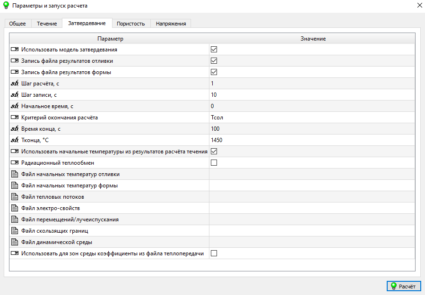Click file icon beside Файл начальных температур отливки
The image size is (425, 295).
(x=14, y=174)
